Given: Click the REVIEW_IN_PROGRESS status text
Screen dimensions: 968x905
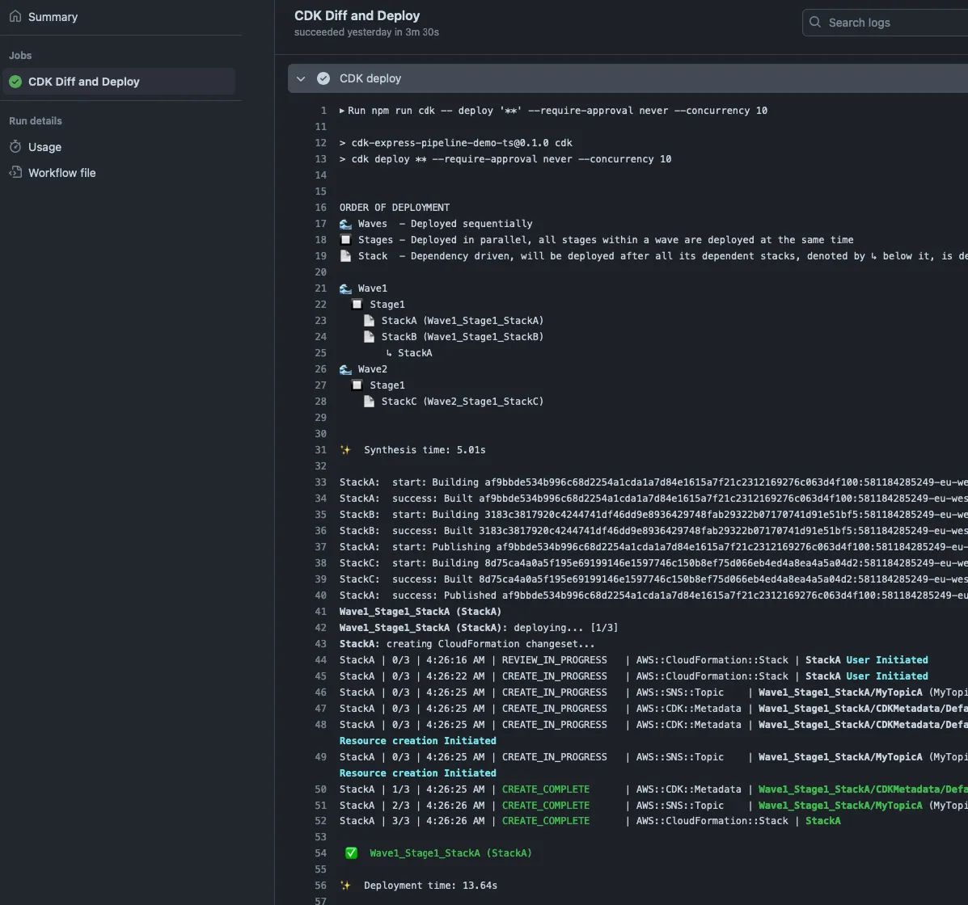Looking at the screenshot, I should (x=555, y=660).
